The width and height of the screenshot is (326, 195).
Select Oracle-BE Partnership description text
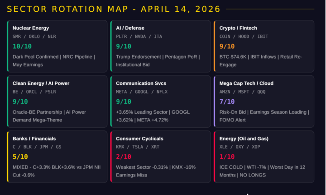point(49,116)
